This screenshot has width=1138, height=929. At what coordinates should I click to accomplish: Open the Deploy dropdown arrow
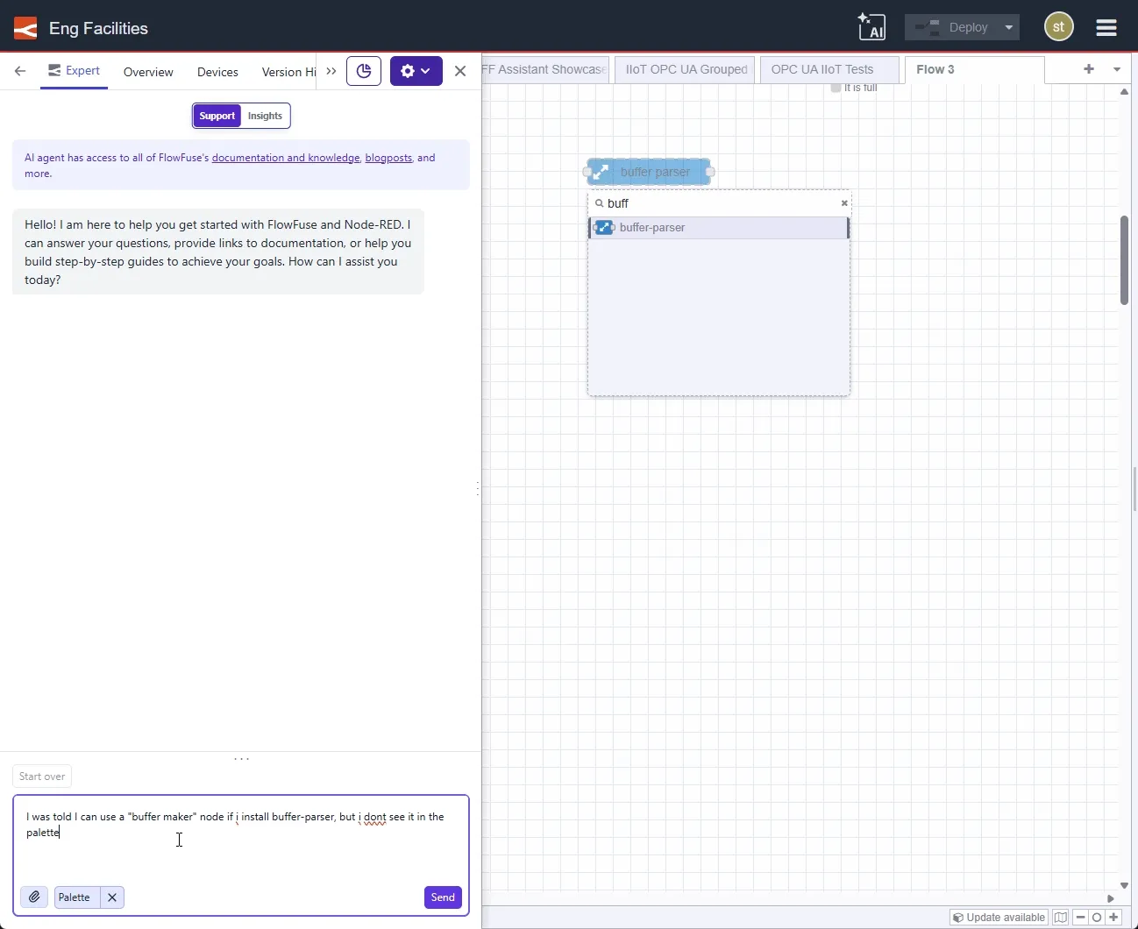coord(1006,27)
